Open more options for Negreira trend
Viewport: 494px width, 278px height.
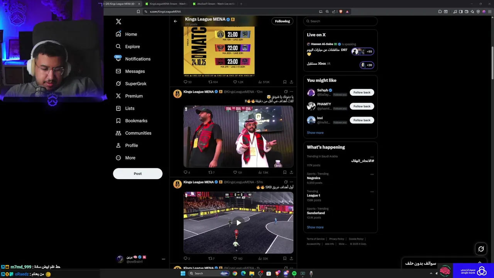(372, 174)
